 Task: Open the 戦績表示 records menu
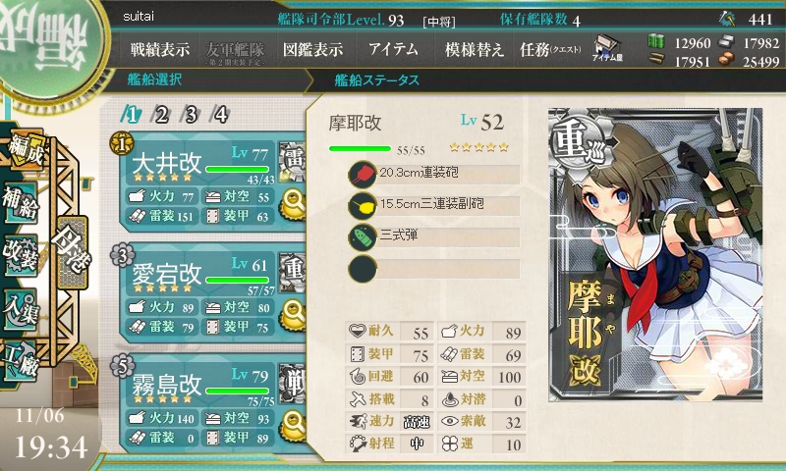pyautogui.click(x=159, y=49)
